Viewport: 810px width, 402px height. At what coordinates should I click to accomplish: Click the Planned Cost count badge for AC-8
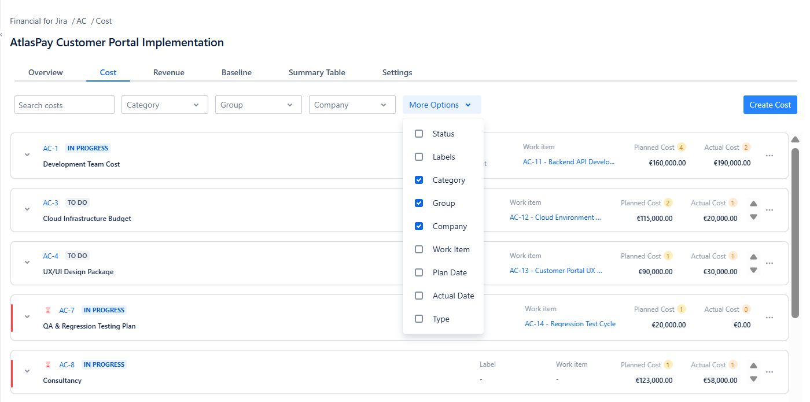click(x=668, y=365)
